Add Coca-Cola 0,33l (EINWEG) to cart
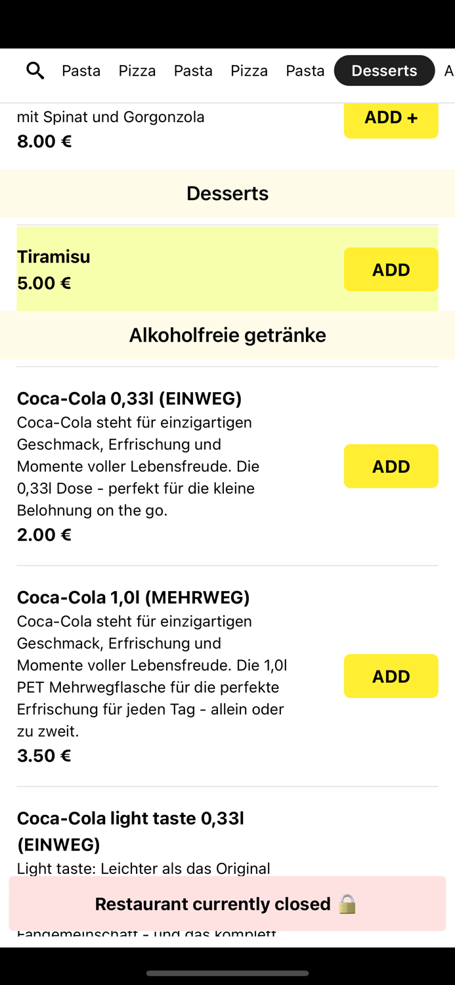 [x=391, y=466]
